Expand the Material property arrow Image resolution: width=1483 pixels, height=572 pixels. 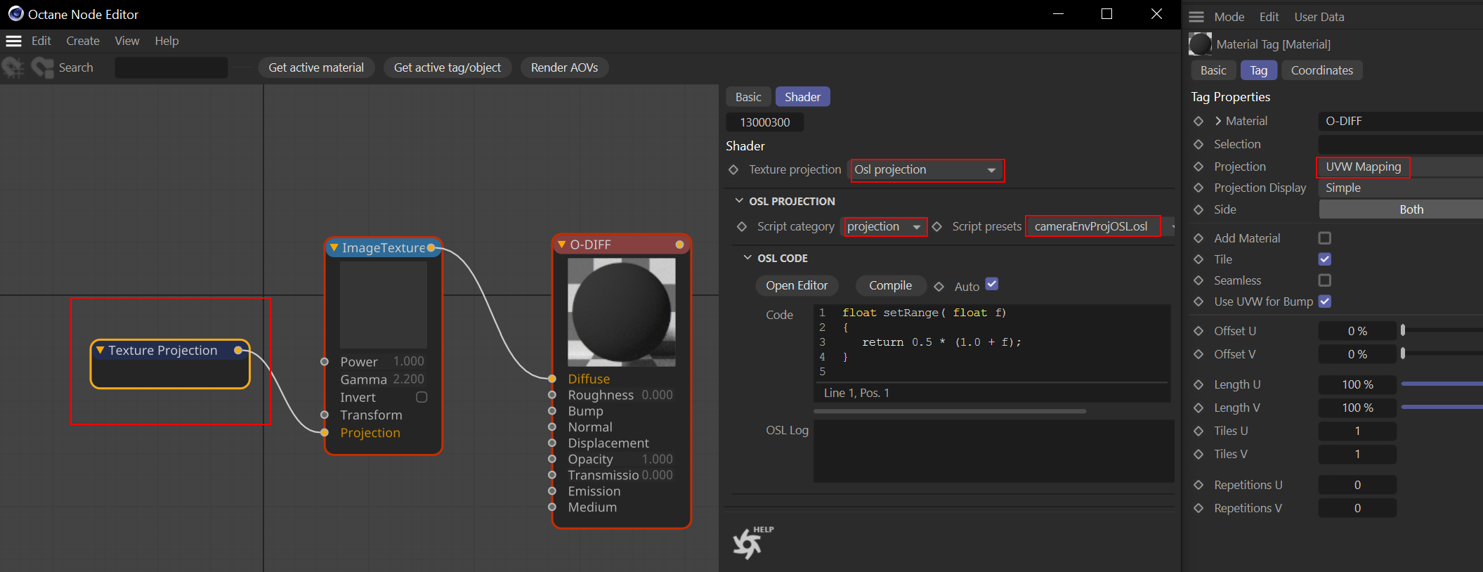pyautogui.click(x=1218, y=121)
